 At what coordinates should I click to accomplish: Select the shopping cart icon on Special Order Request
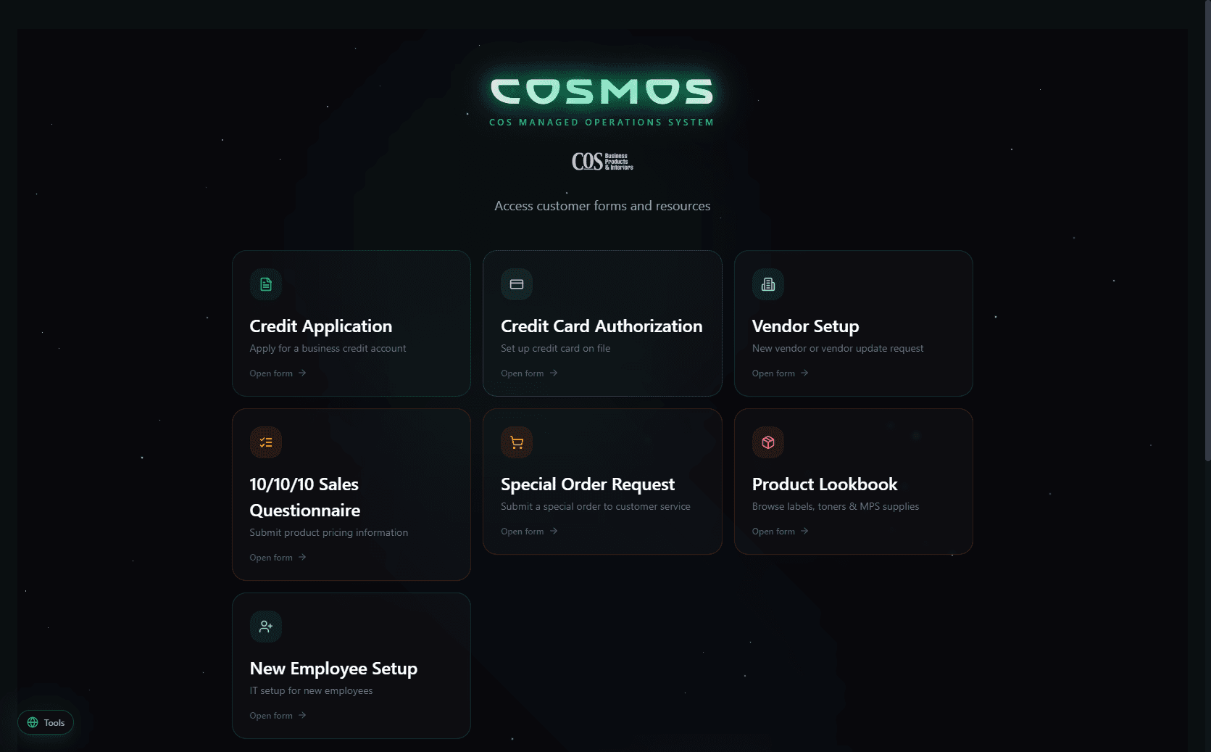click(516, 442)
